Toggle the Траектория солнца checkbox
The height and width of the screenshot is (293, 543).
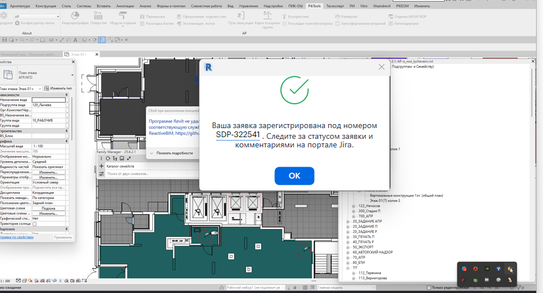35,224
